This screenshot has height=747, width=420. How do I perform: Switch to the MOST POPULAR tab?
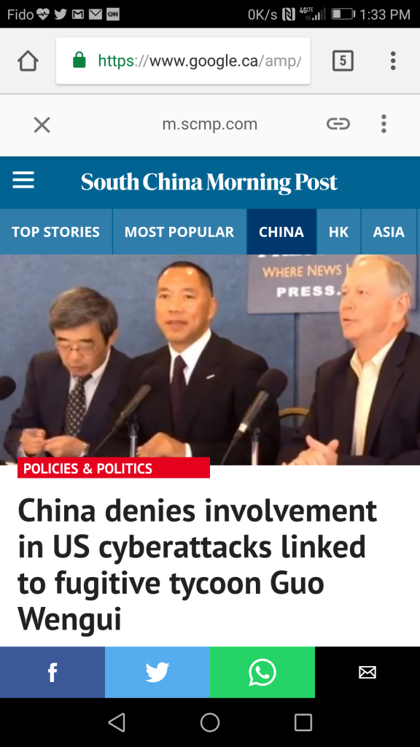pos(179,232)
